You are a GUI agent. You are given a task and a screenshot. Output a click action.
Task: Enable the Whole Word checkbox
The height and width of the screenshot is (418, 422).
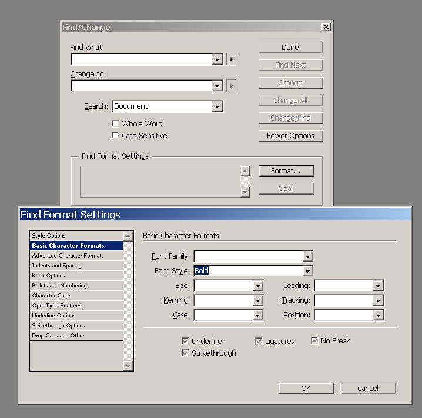pyautogui.click(x=115, y=123)
